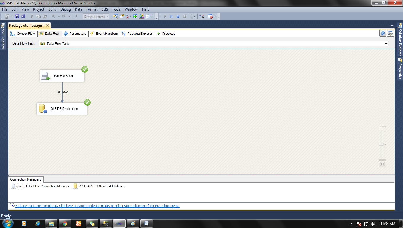
Task: Click the 100 rows data path label
Action: click(x=63, y=92)
